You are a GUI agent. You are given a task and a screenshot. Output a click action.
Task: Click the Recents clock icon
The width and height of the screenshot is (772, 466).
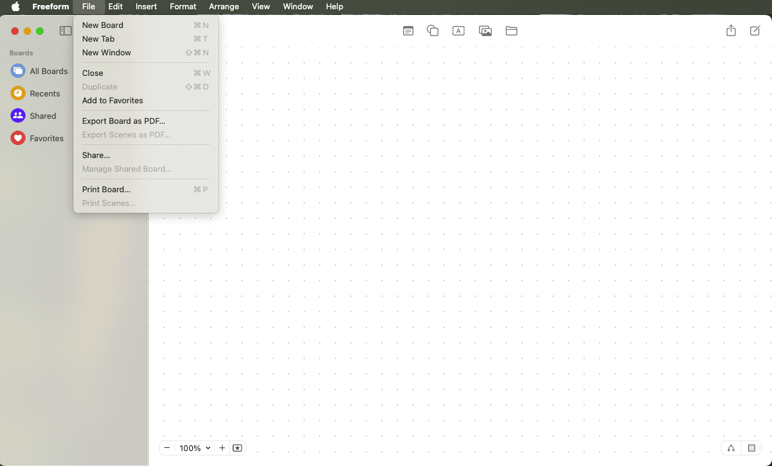[x=18, y=93]
